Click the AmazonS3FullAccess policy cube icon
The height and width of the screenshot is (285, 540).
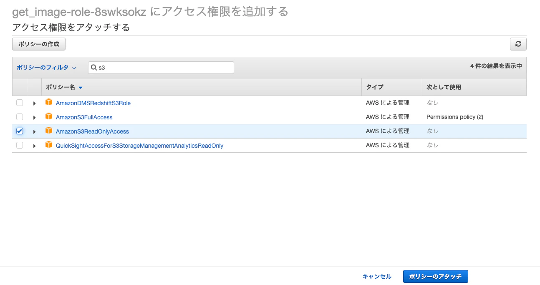pyautogui.click(x=49, y=117)
